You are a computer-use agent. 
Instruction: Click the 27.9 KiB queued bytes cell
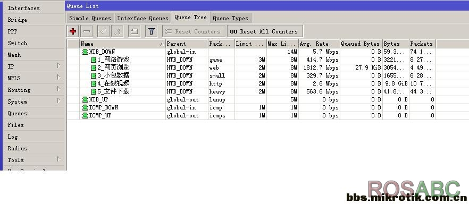pos(361,68)
